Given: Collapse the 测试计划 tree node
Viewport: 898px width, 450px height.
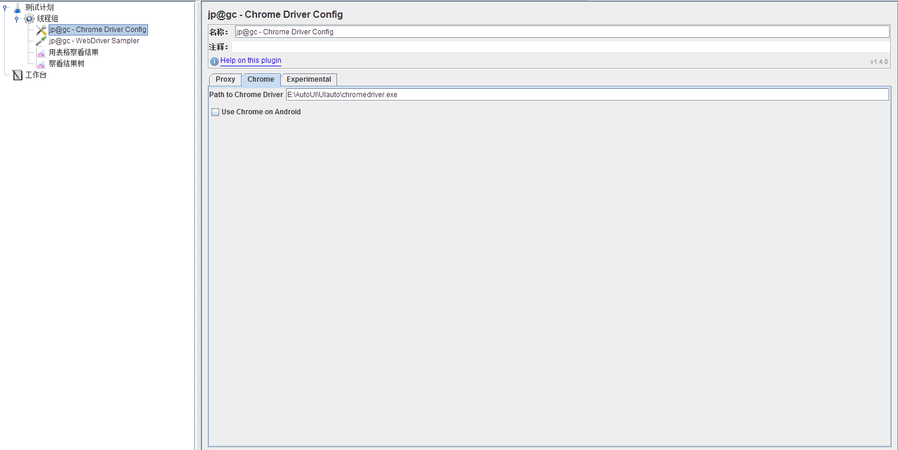Looking at the screenshot, I should [x=5, y=7].
